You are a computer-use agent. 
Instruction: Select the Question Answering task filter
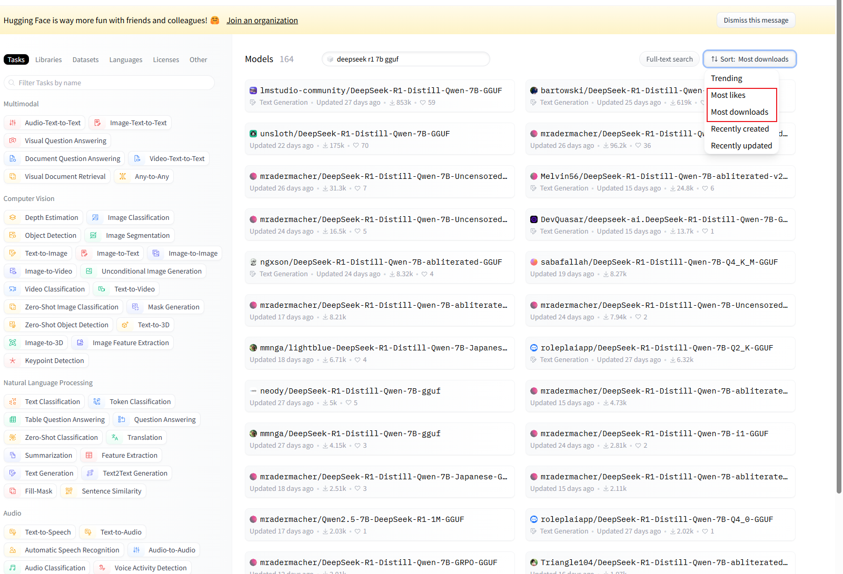(157, 419)
